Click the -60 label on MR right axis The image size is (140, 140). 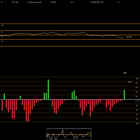(137, 115)
